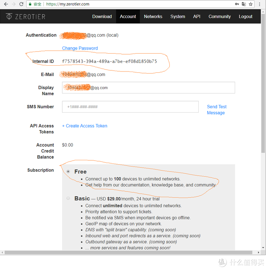This screenshot has height=269, width=266.
Task: Open the Download page in navbar
Action: coord(102,17)
